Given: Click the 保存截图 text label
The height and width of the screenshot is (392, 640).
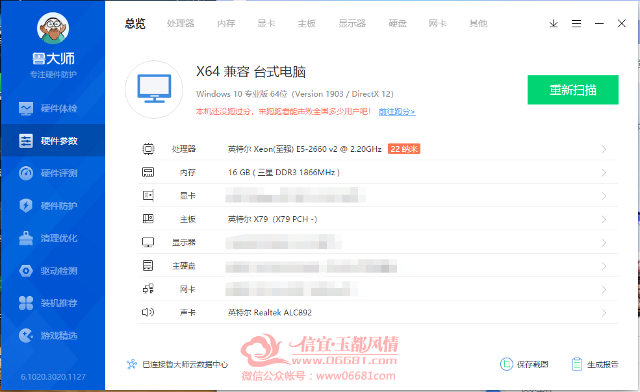Looking at the screenshot, I should point(532,364).
